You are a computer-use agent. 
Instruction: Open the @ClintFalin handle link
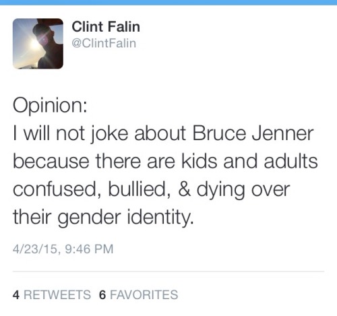(x=104, y=43)
